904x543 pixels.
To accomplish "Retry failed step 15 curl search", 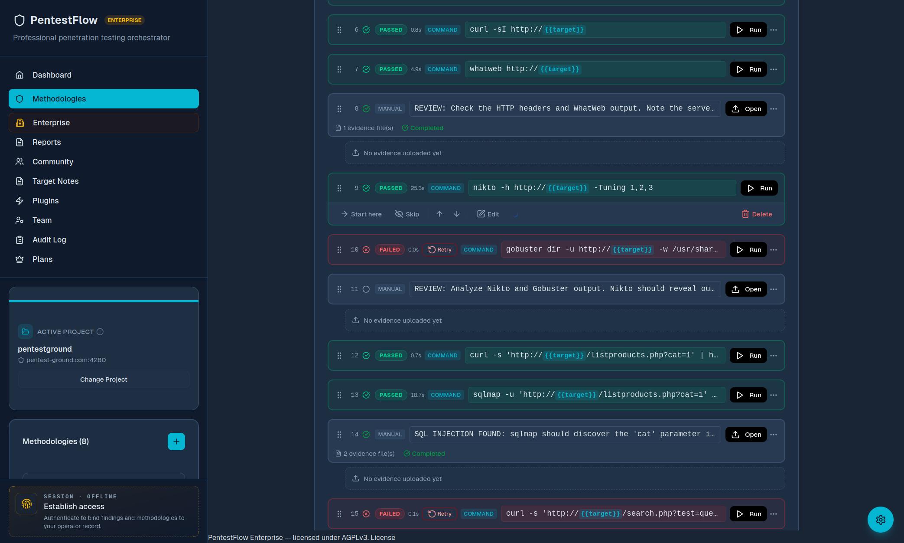I will point(440,514).
